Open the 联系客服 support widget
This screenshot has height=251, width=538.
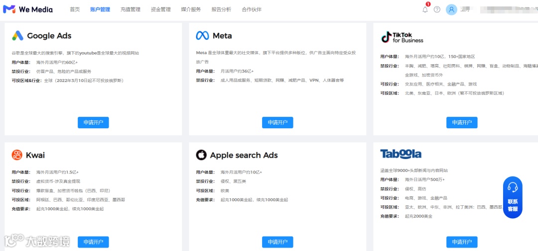point(513,197)
